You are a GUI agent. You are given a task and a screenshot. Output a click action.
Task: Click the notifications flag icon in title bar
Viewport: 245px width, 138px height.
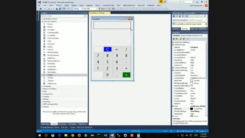pyautogui.click(x=161, y=2)
